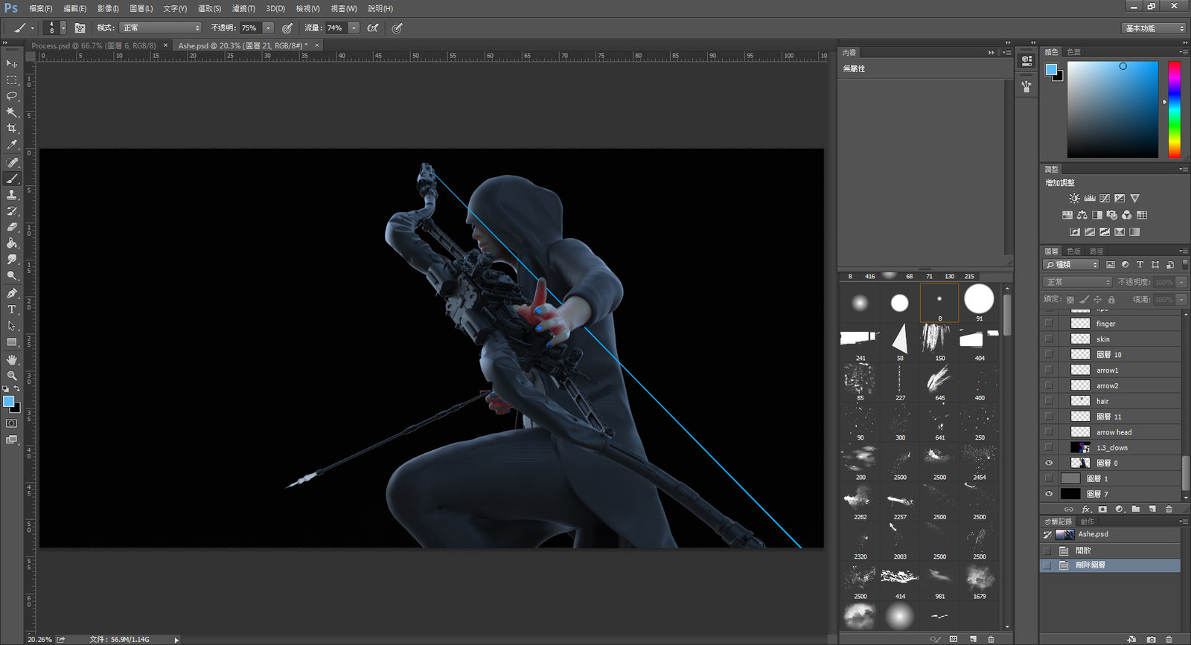
Task: Select the Brush tool in toolbox
Action: pyautogui.click(x=12, y=179)
